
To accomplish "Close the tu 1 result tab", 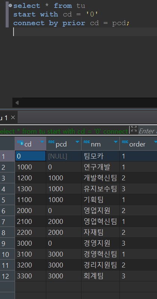I will 13,118.
